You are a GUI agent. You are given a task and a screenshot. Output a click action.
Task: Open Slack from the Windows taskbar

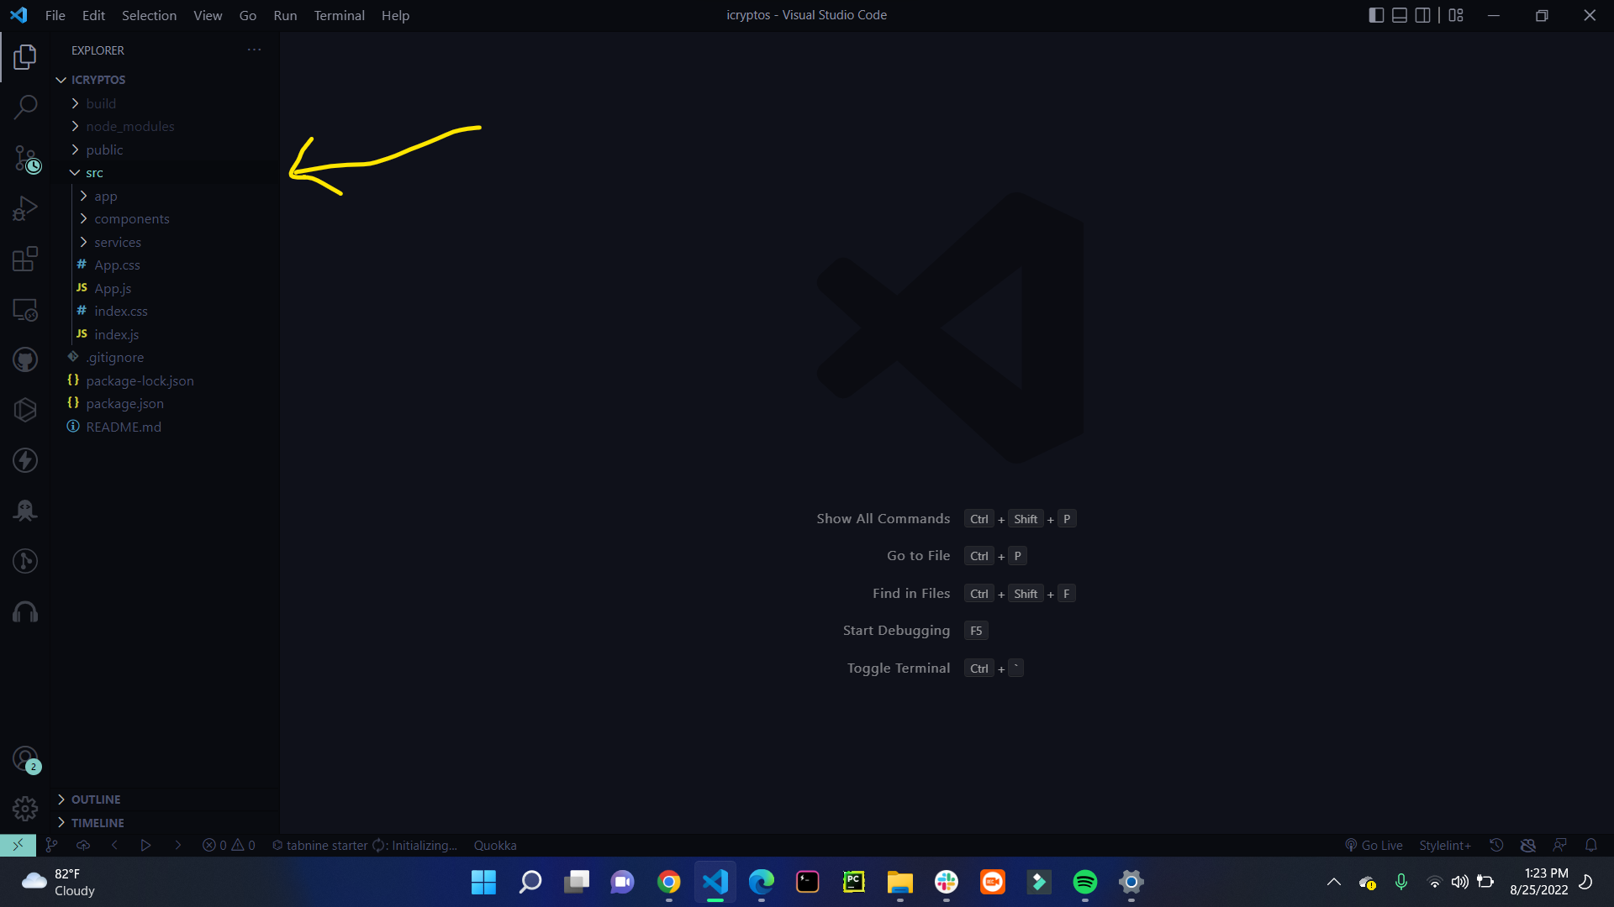[947, 882]
